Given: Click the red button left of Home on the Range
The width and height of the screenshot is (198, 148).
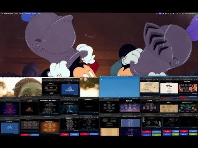Looking at the screenshot, I should coord(25,135).
